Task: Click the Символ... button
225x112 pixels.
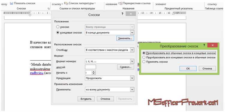Action: (x=126, y=67)
